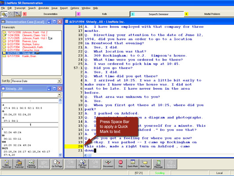Viewport: 234px width, 176px height.
Task: Click the Stop toolbar button
Action: coord(121,164)
